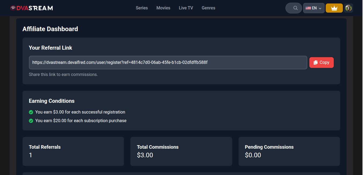
Task: Click green check beside $3.00 registration condition
Action: click(31, 112)
